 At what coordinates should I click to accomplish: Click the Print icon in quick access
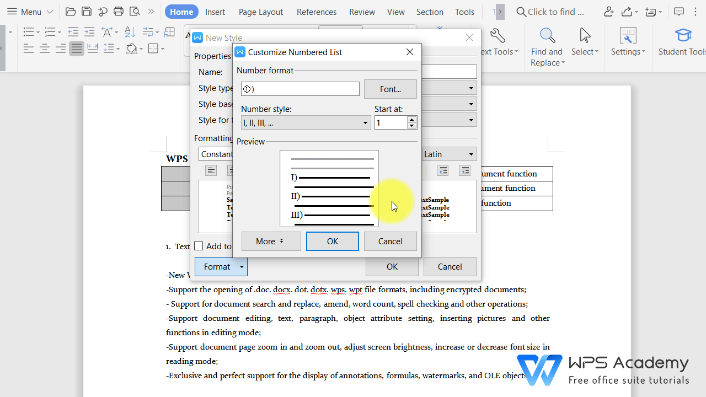pos(118,12)
